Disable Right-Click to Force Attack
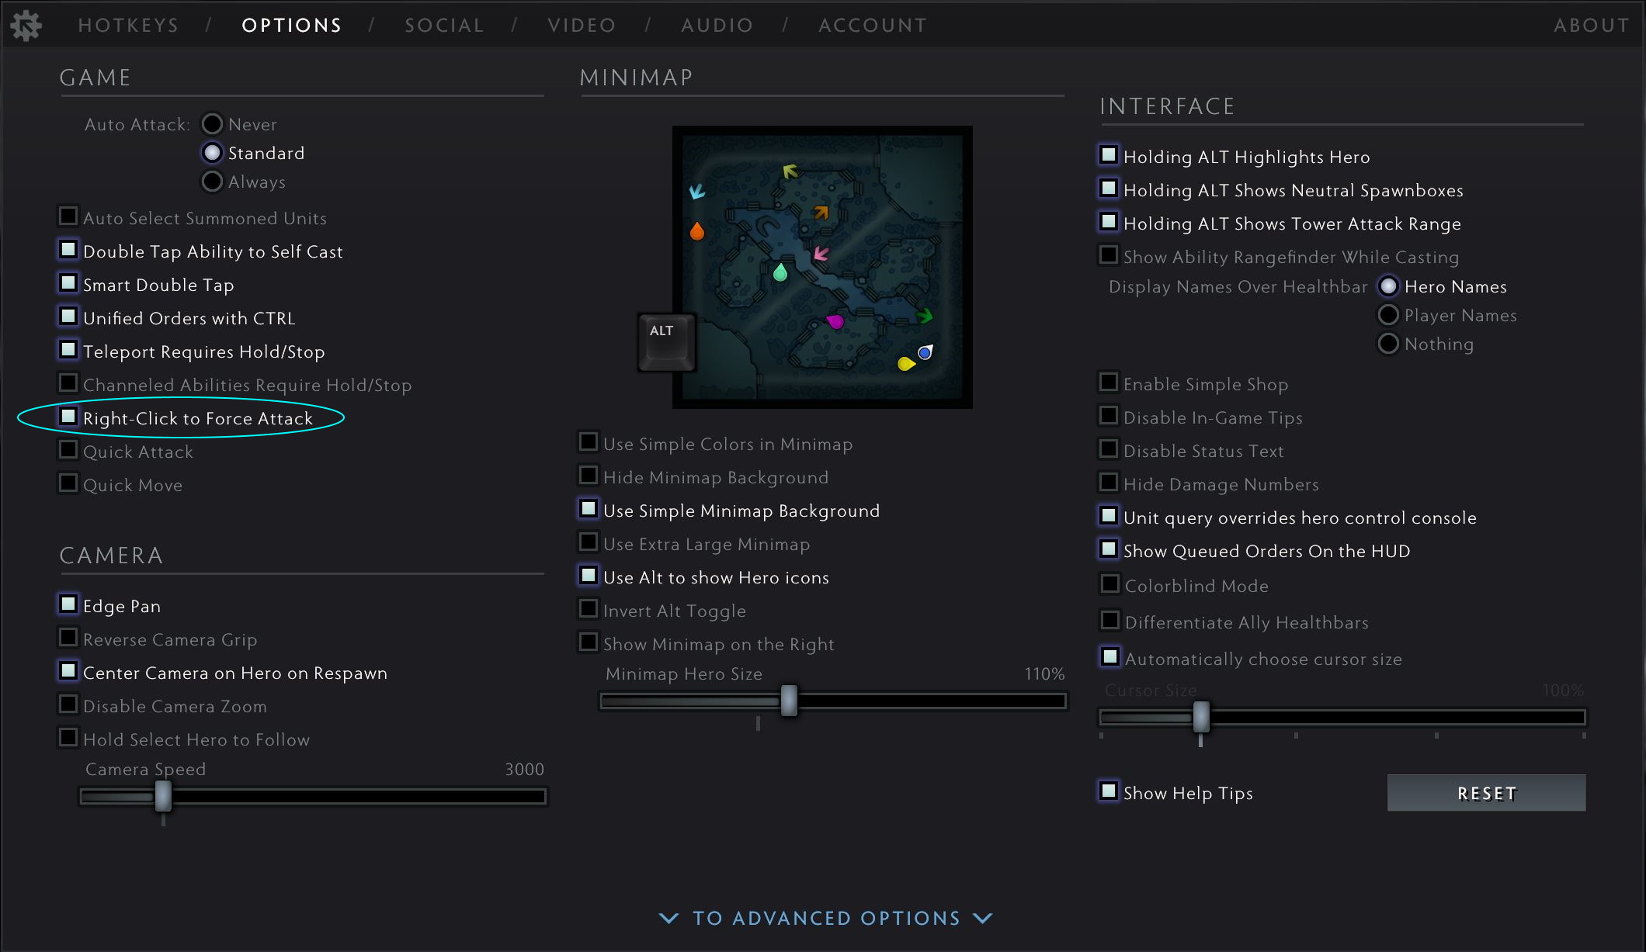Image resolution: width=1646 pixels, height=952 pixels. tap(68, 417)
